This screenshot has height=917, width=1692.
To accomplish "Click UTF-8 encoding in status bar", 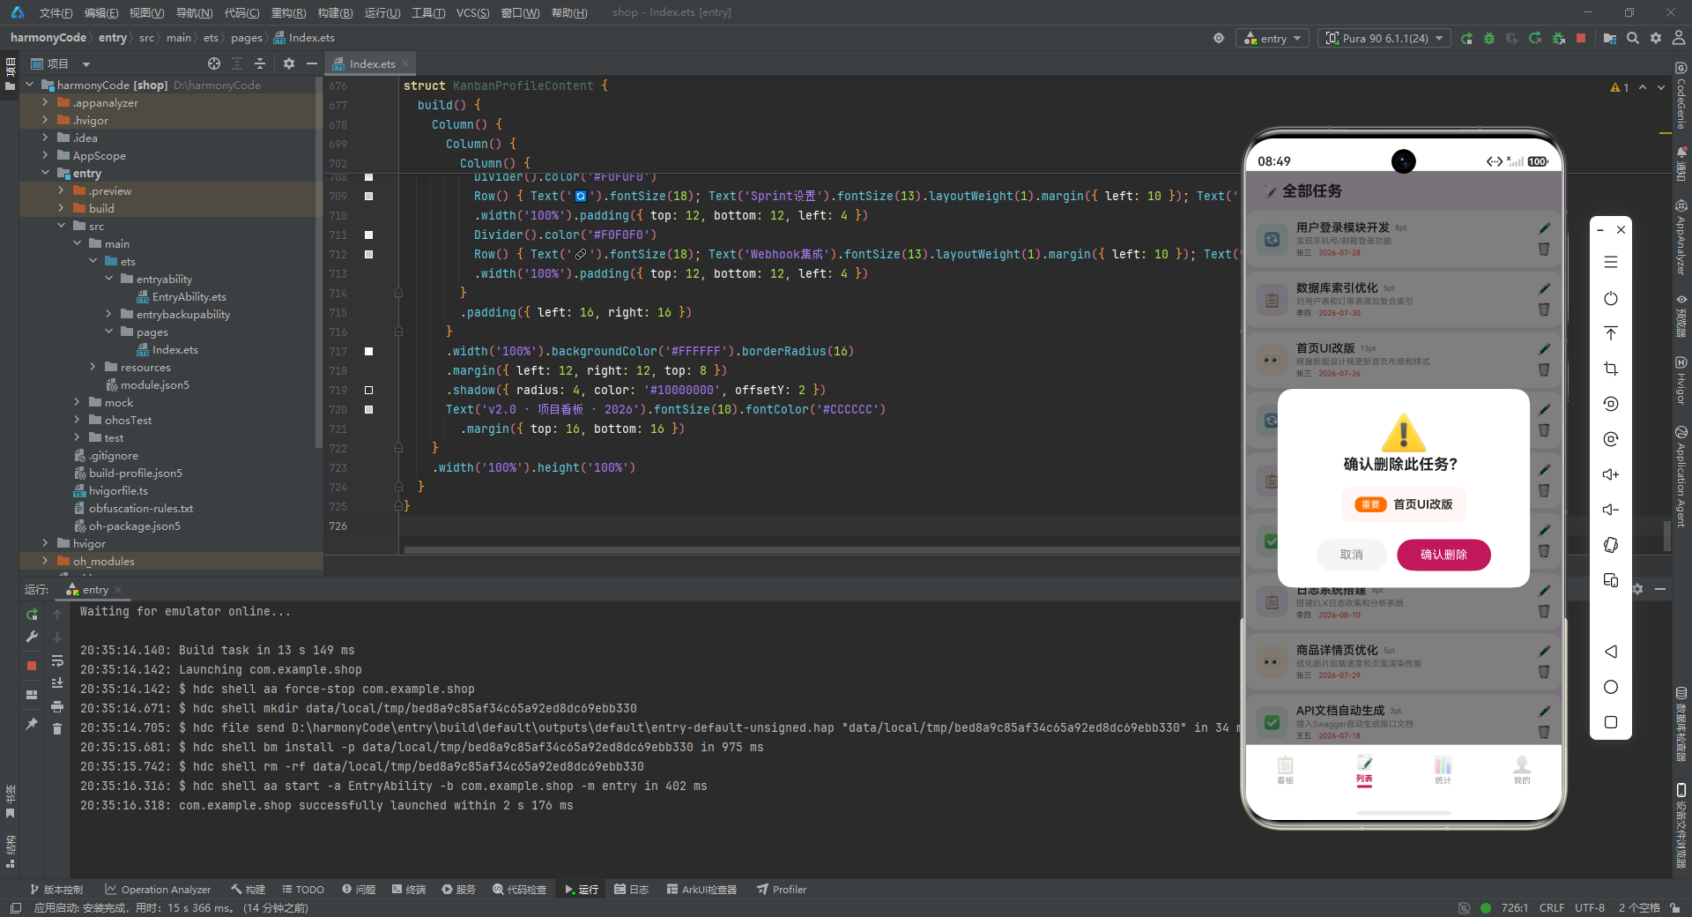I will [x=1589, y=907].
